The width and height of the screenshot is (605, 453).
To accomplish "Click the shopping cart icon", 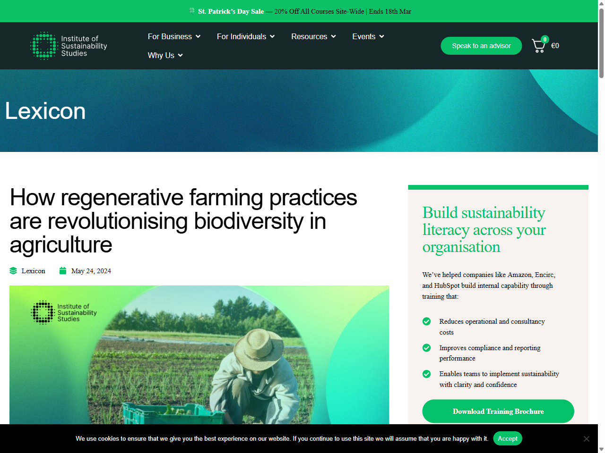I will (539, 45).
